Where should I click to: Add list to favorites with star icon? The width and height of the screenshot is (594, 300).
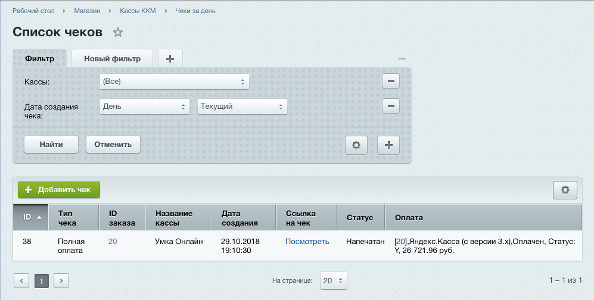tap(118, 33)
